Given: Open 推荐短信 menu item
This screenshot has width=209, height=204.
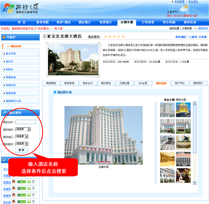Looking at the screenshot, I should click(190, 22).
